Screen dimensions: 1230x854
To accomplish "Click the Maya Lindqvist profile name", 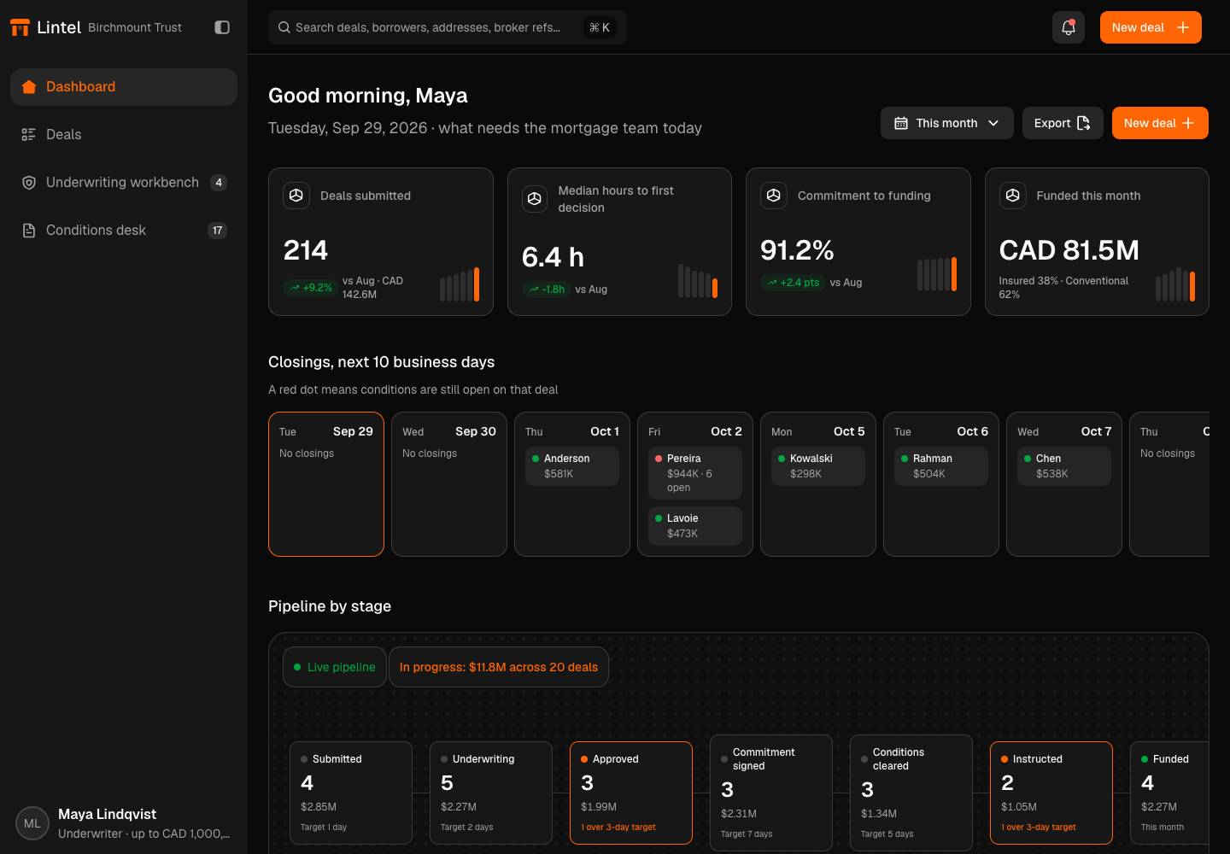I will coord(108,814).
